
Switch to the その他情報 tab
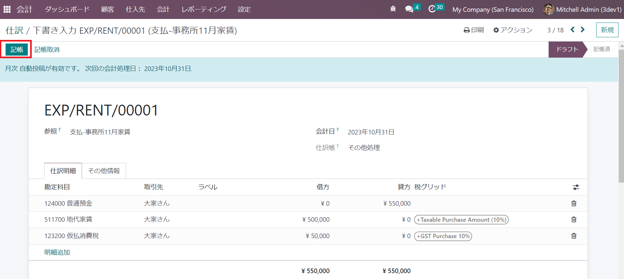point(104,171)
